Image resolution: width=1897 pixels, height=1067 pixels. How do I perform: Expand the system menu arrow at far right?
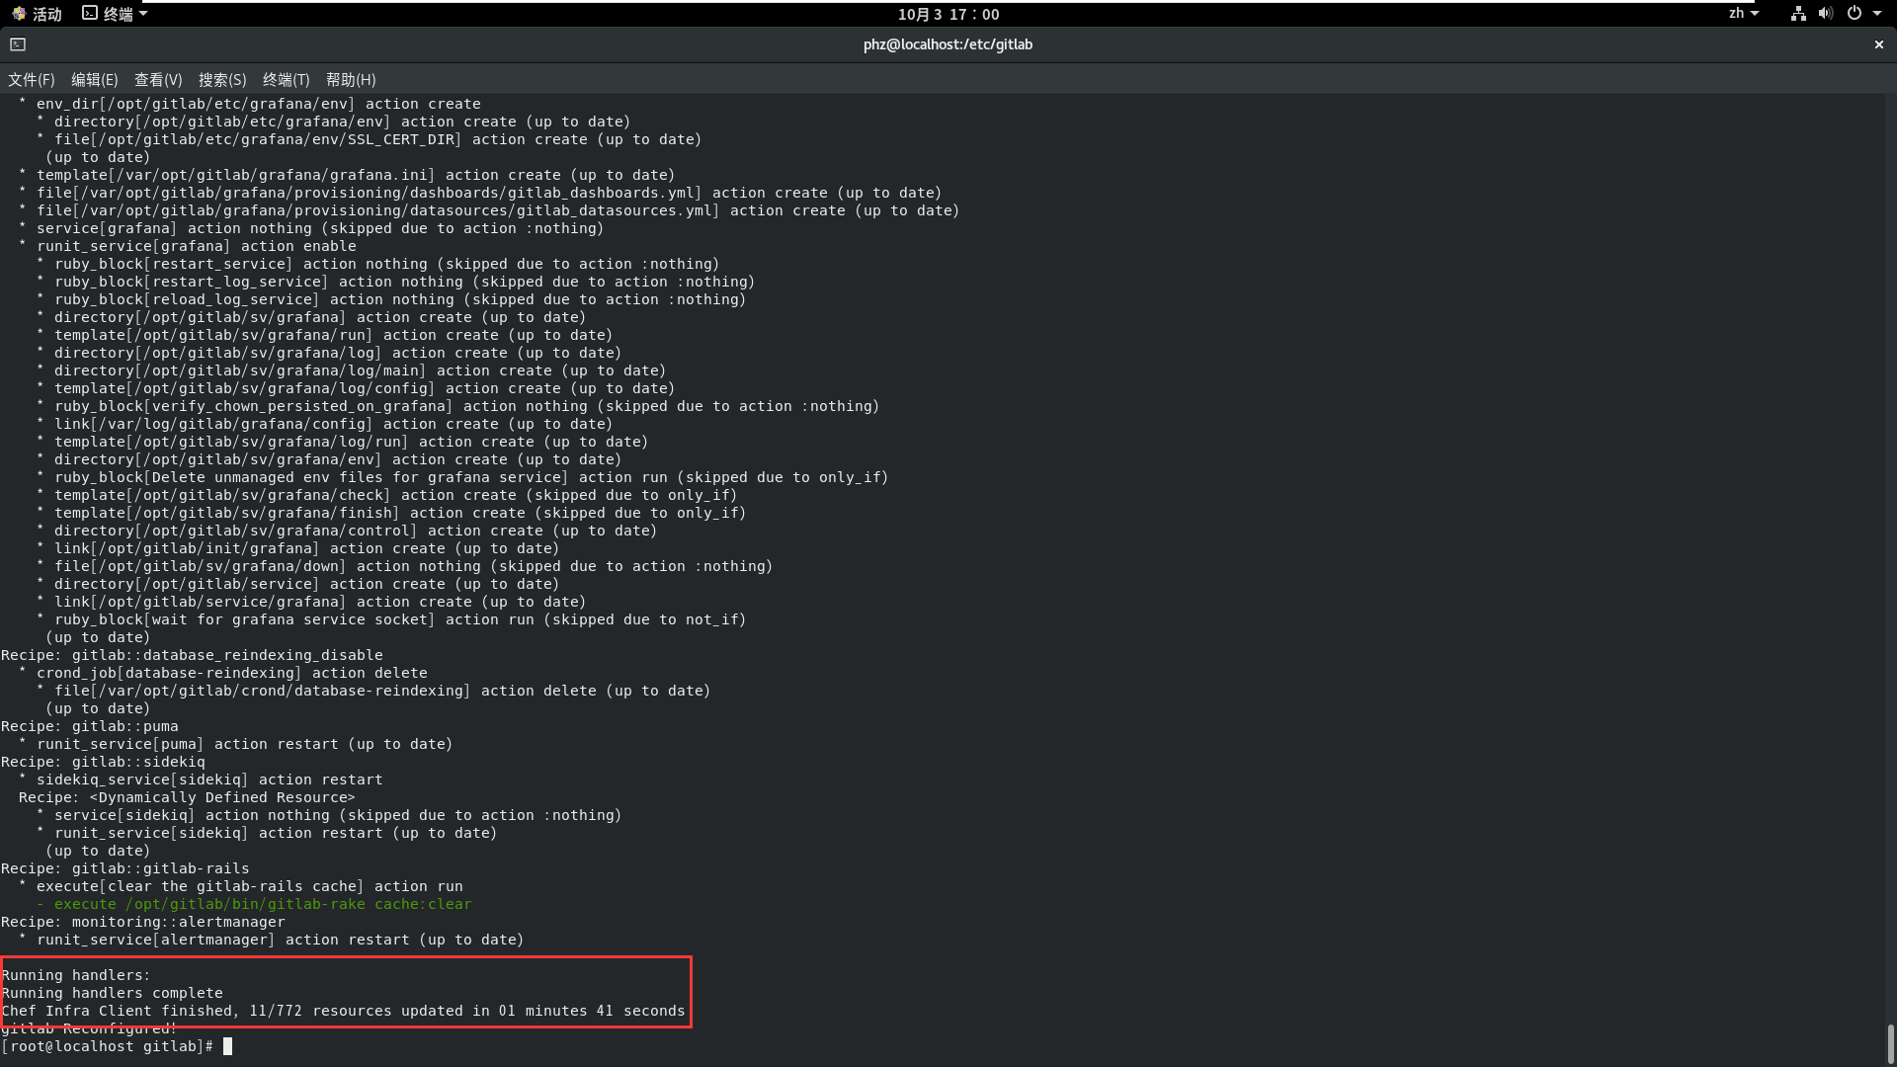(1877, 14)
